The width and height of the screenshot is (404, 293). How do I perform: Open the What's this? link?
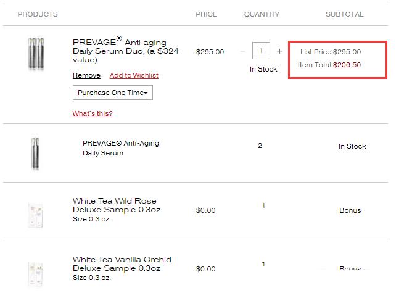click(x=93, y=113)
